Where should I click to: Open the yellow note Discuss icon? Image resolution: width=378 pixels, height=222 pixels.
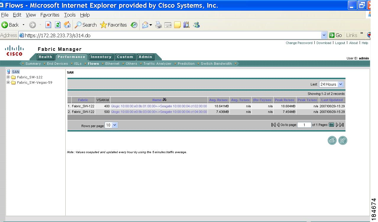point(177,25)
